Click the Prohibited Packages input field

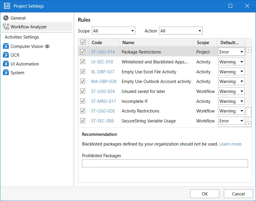click(165, 163)
